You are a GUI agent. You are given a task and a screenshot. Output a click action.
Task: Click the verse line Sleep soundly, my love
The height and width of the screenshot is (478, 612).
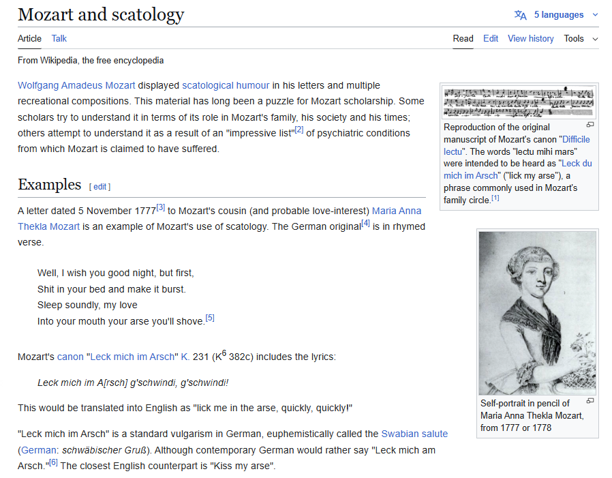[x=87, y=305]
